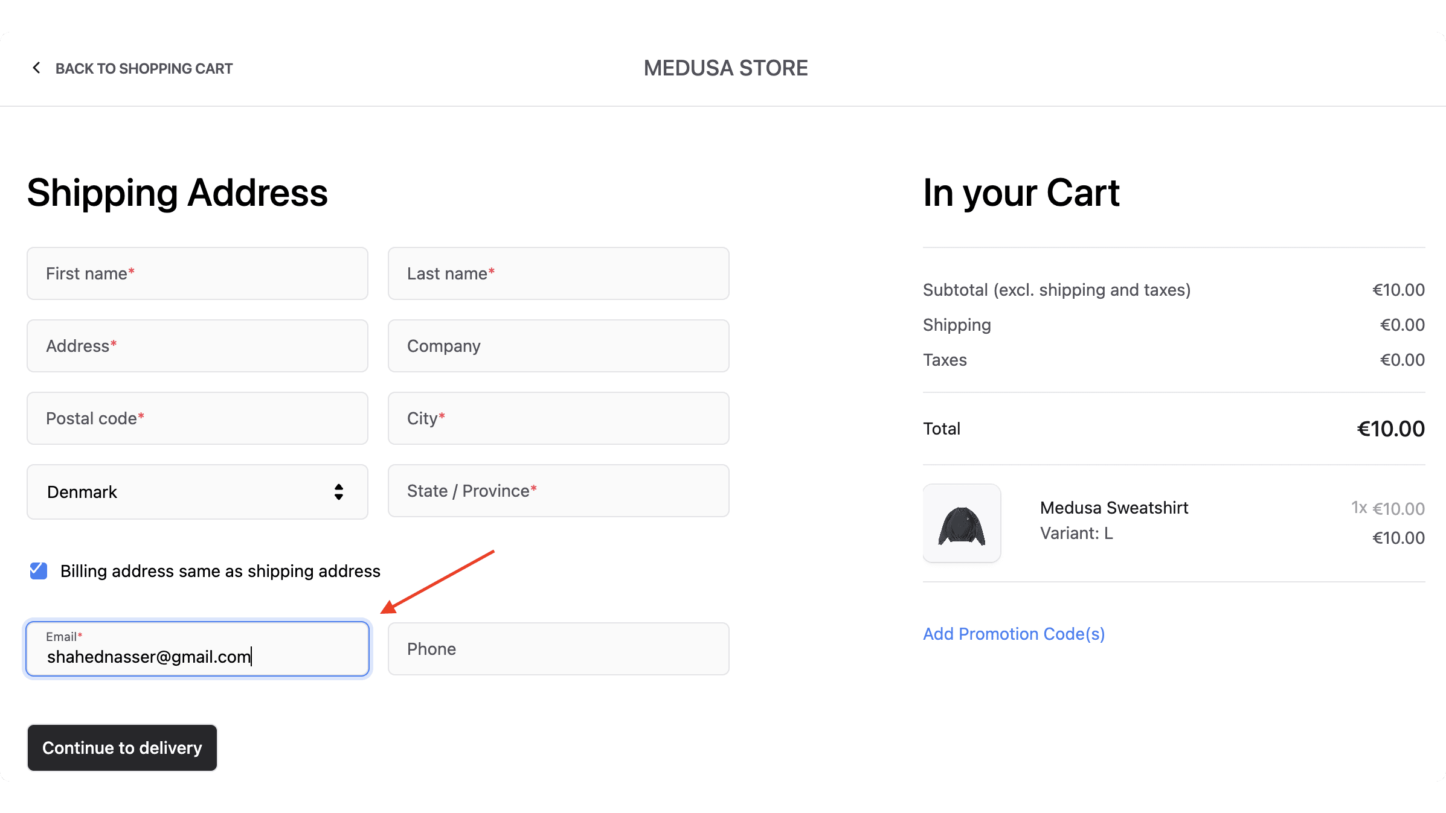Image resolution: width=1446 pixels, height=813 pixels.
Task: Select the State / Province field
Action: point(558,491)
